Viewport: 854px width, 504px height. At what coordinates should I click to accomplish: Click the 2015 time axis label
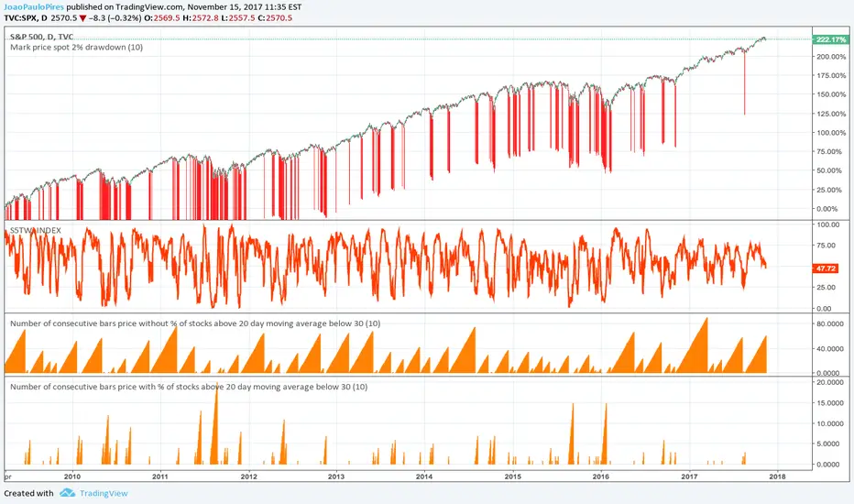[512, 477]
